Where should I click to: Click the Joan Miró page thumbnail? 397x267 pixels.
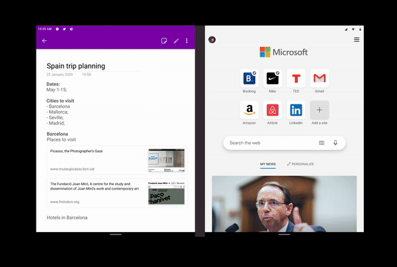[166, 193]
